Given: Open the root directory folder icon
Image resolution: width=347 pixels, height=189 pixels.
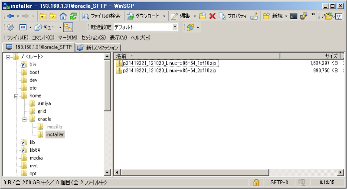Looking at the screenshot, I should tap(53, 16).
